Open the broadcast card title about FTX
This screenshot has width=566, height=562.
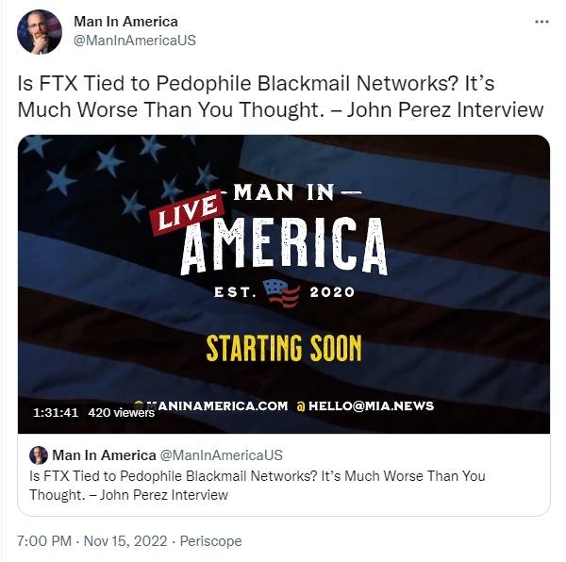pos(257,486)
